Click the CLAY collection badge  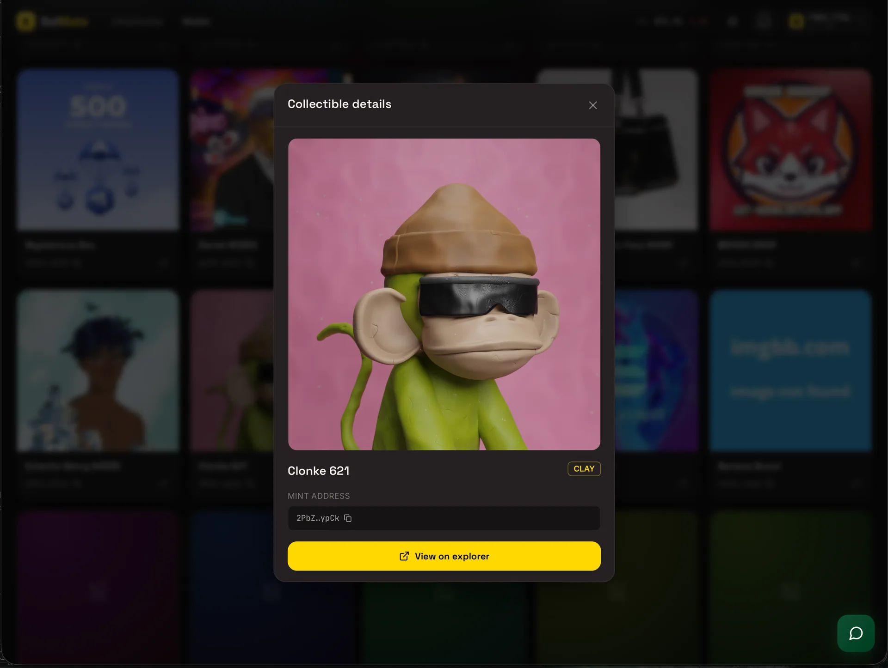coord(584,469)
